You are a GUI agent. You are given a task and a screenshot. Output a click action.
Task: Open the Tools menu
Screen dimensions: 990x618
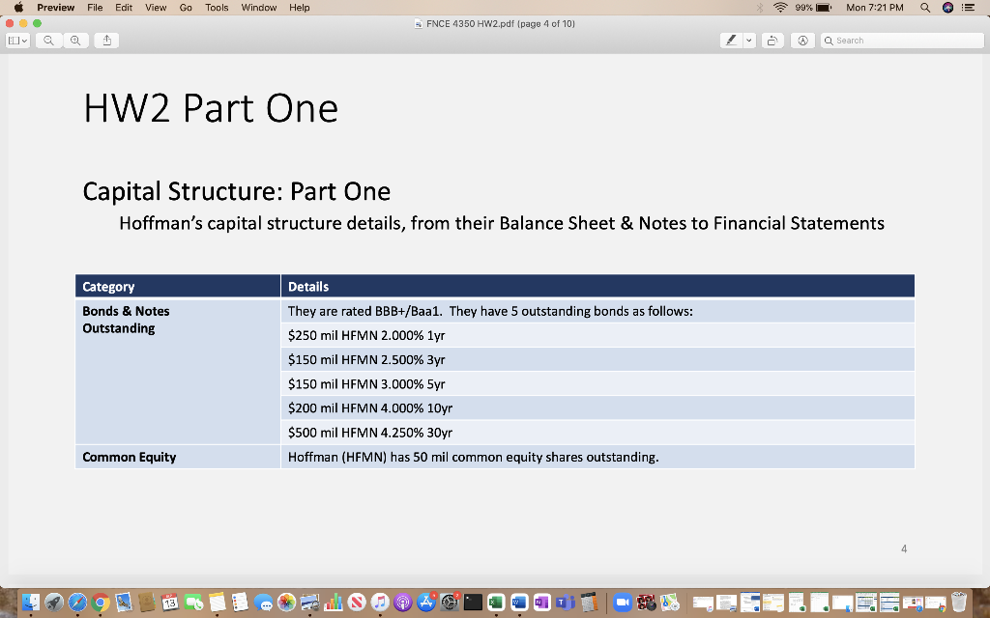click(216, 8)
